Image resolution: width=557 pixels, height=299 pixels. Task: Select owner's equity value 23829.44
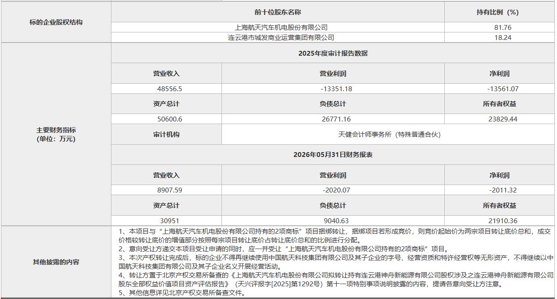(503, 119)
